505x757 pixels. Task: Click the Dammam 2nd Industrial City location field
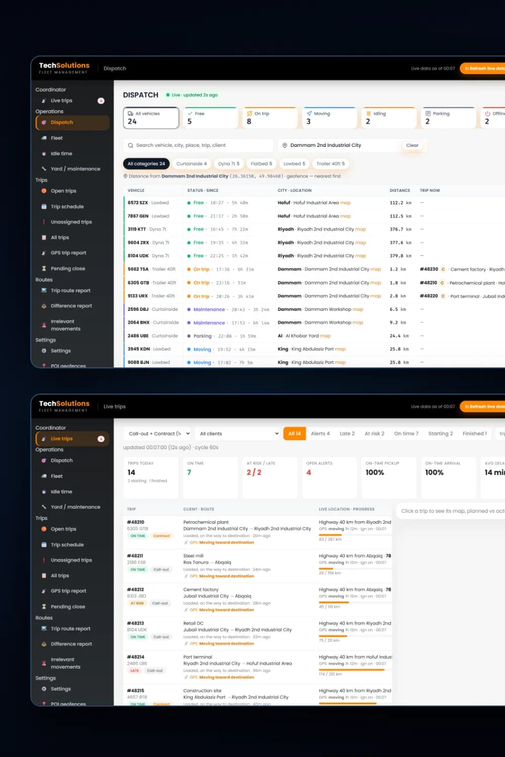[x=339, y=145]
